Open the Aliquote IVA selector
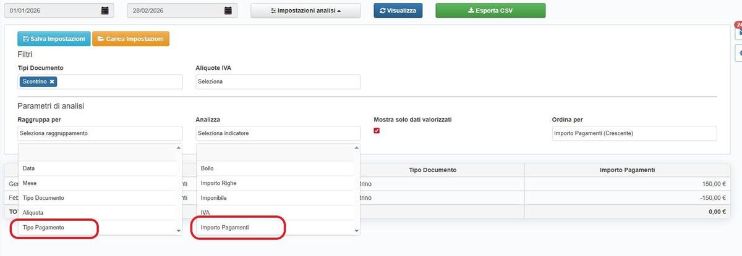This screenshot has height=256, width=742. click(x=278, y=81)
